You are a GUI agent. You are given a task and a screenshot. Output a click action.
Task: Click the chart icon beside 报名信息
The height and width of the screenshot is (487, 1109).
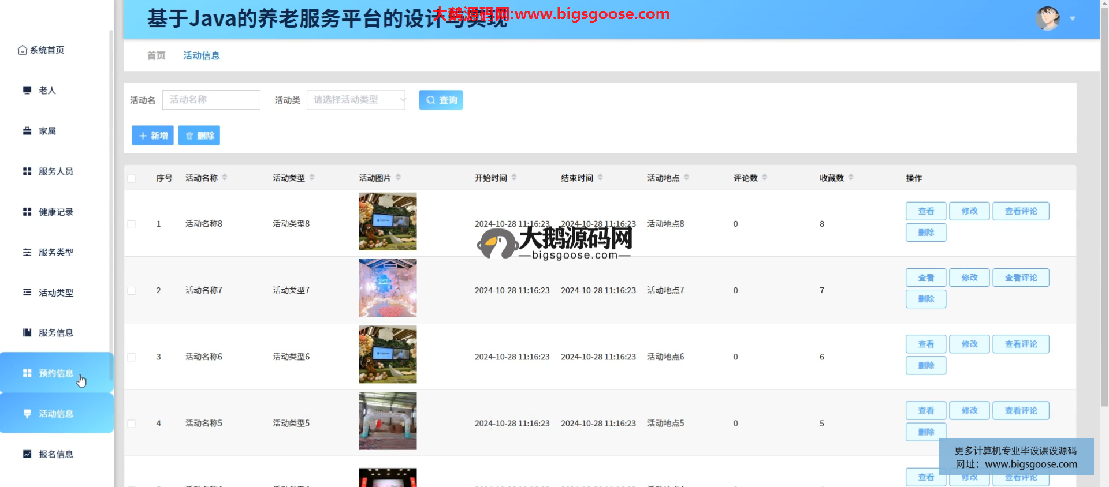click(x=27, y=454)
